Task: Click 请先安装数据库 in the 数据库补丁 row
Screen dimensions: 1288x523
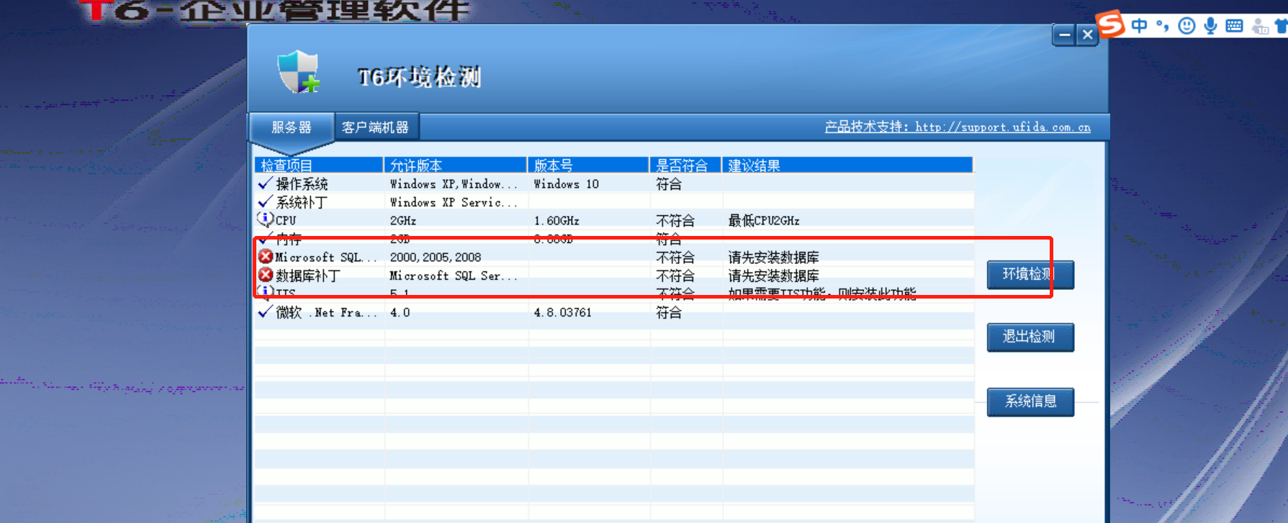Action: click(x=773, y=276)
